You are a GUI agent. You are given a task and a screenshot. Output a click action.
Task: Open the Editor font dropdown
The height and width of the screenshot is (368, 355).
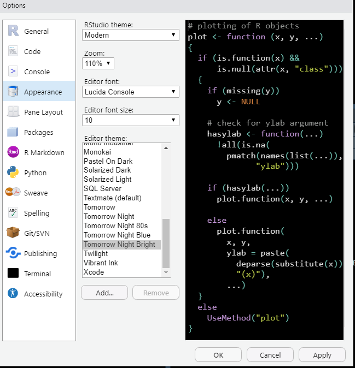(x=131, y=92)
